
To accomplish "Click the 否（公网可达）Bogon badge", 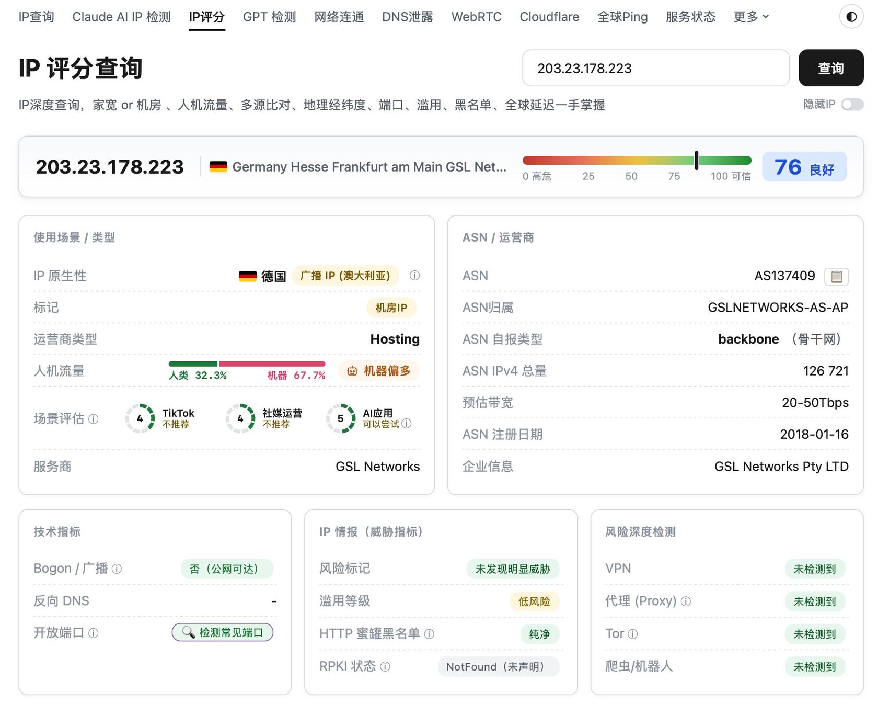I will coord(227,569).
